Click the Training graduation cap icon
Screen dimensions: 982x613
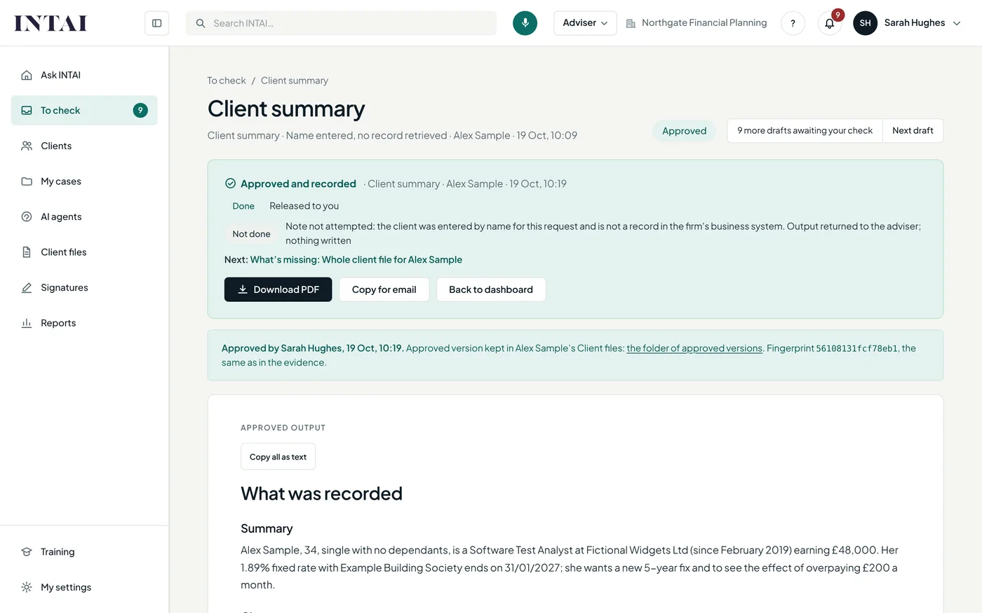pyautogui.click(x=27, y=552)
